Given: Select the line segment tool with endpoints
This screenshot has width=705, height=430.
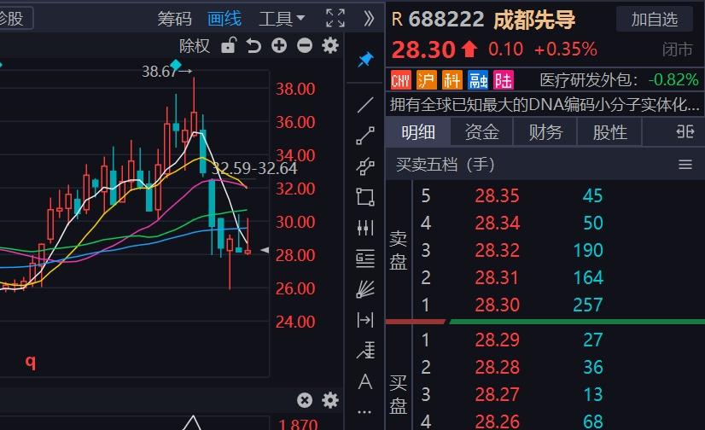Looking at the screenshot, I should [x=365, y=136].
